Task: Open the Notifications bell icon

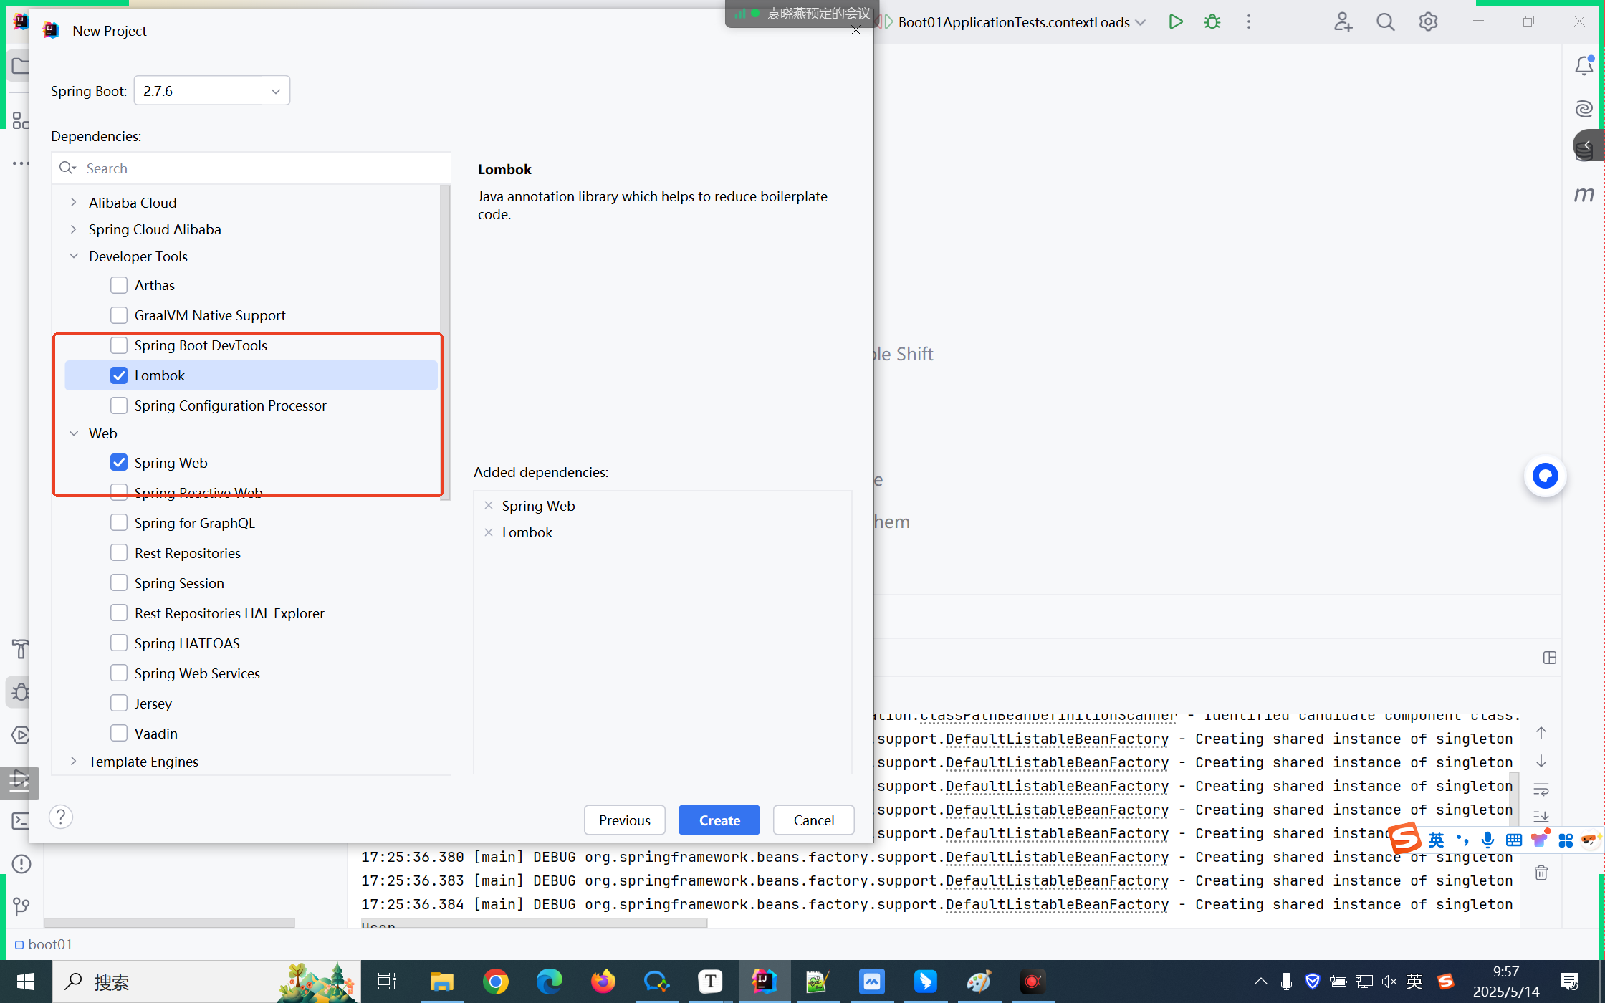Action: coord(1584,66)
